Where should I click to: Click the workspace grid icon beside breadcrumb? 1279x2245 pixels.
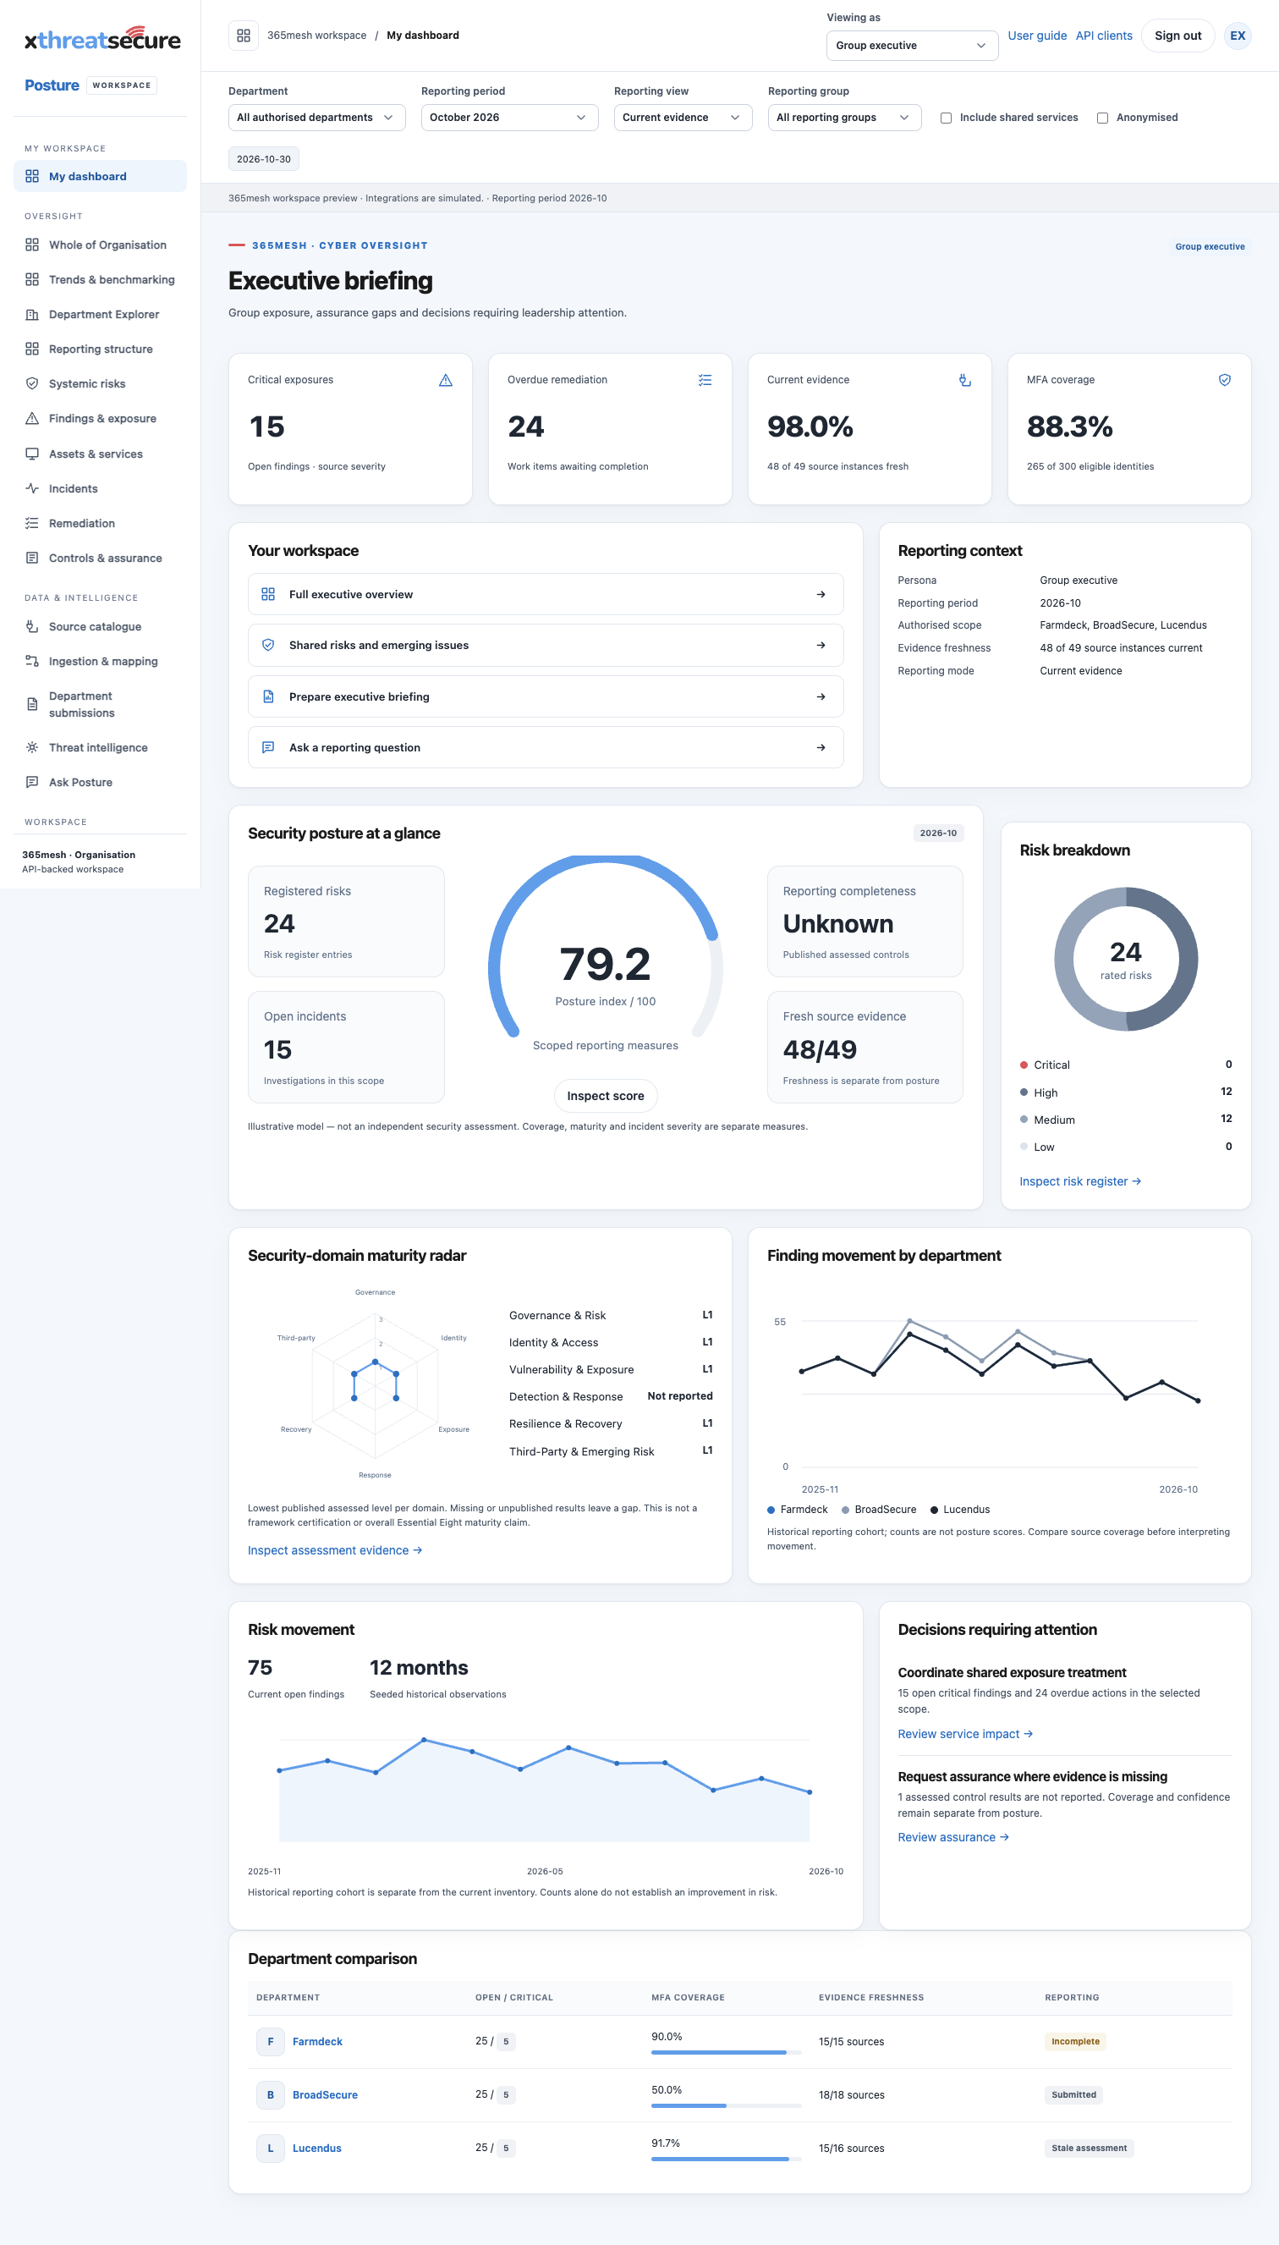tap(244, 36)
